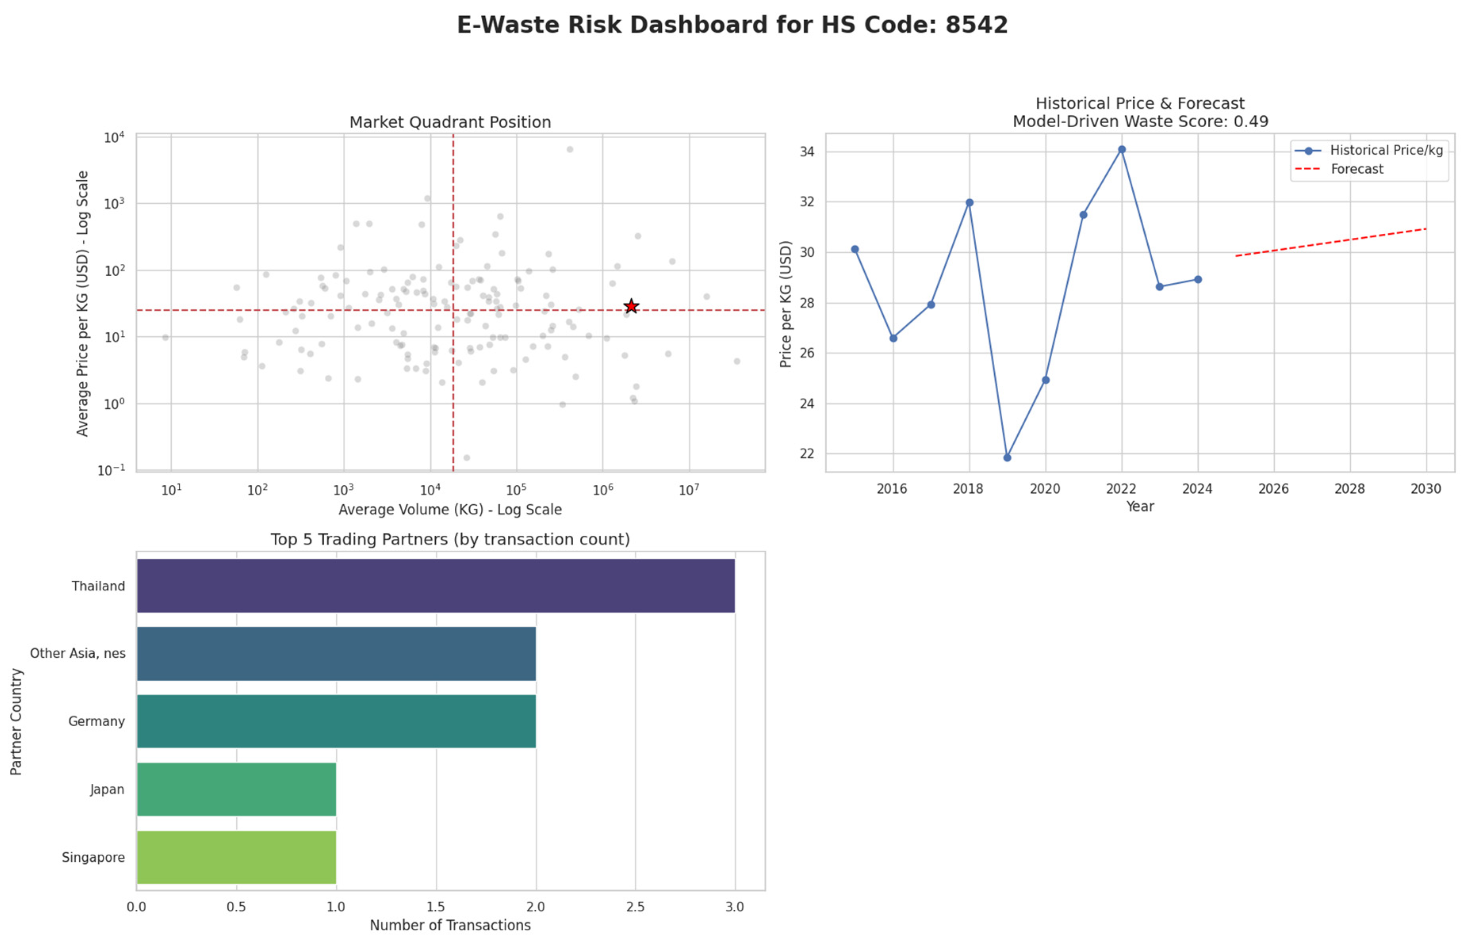Click the 2024 historical price point
Viewport: 1474px width, 939px height.
point(1198,280)
